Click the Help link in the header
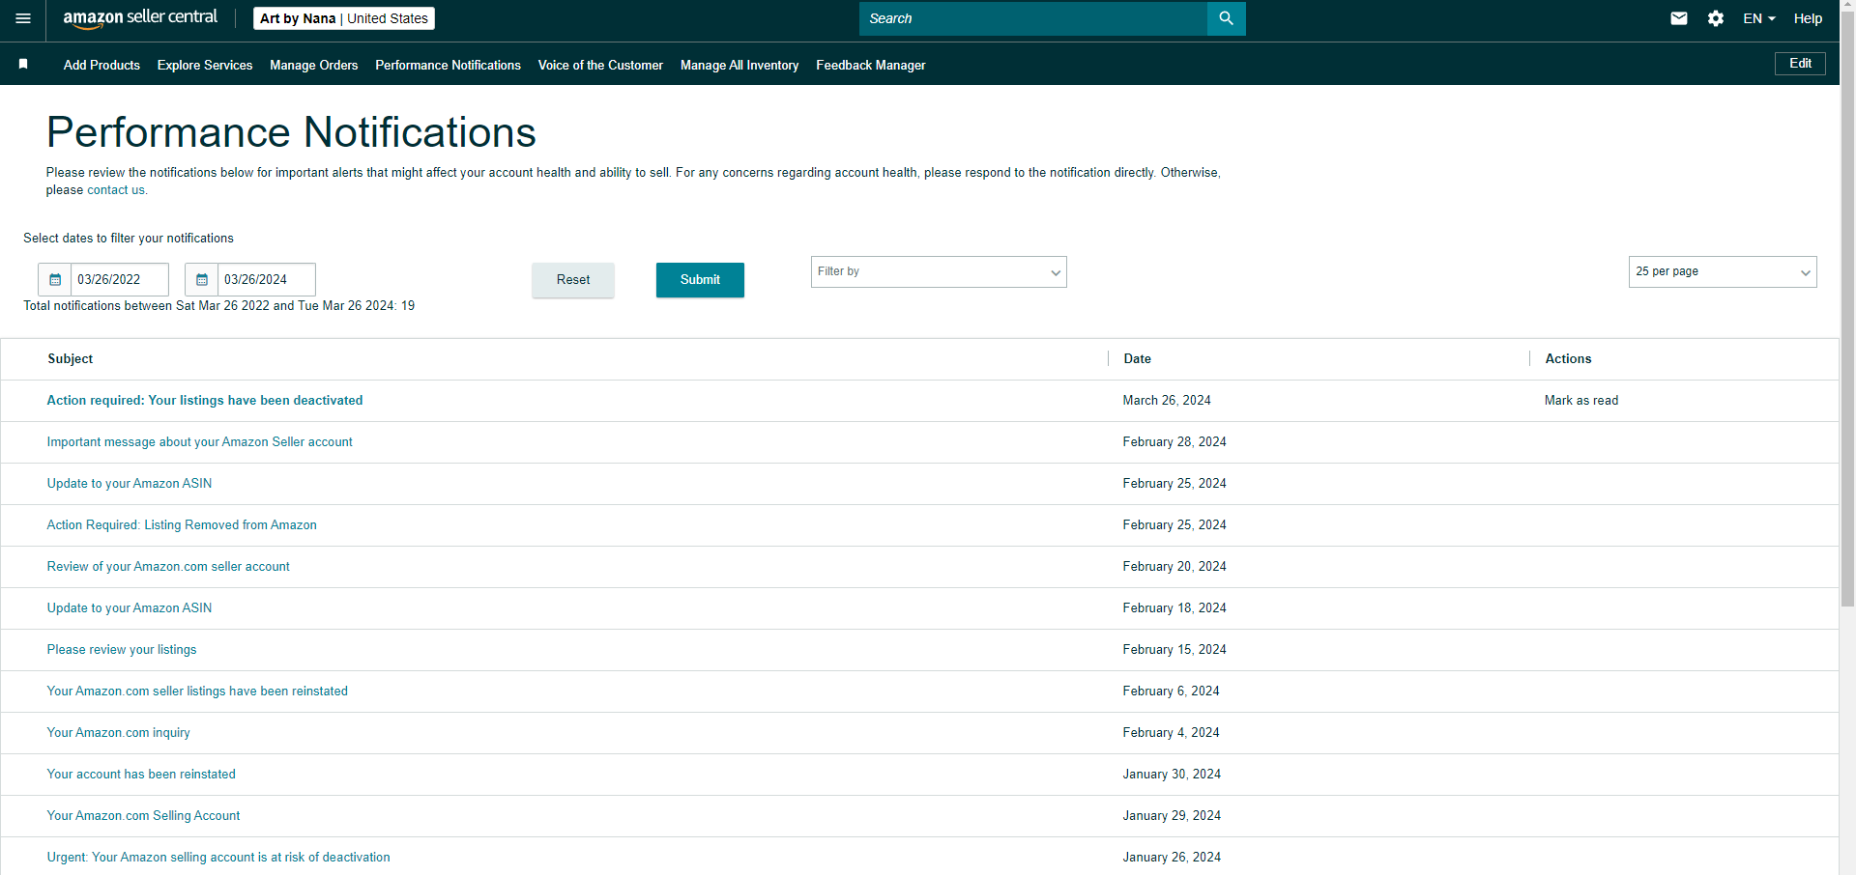 (x=1808, y=18)
